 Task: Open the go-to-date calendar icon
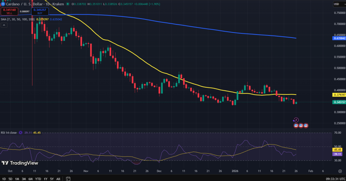[68, 179]
